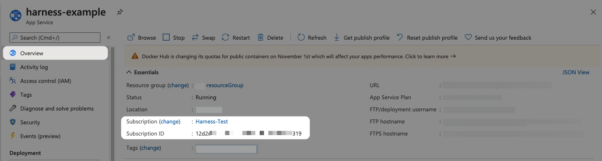Collapse the Essentials section
Image resolution: width=602 pixels, height=161 pixels.
point(129,72)
